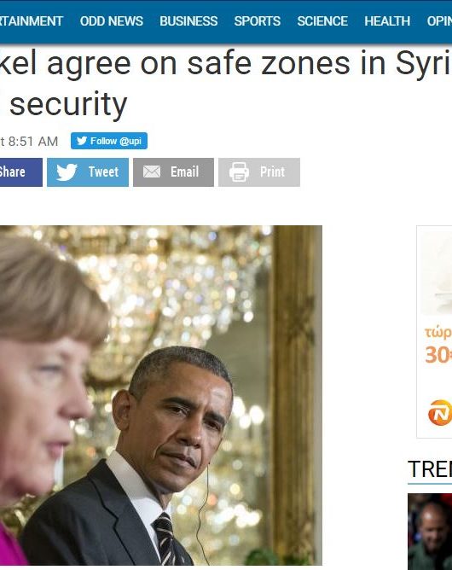Click the article headline about safe zones

point(225,84)
